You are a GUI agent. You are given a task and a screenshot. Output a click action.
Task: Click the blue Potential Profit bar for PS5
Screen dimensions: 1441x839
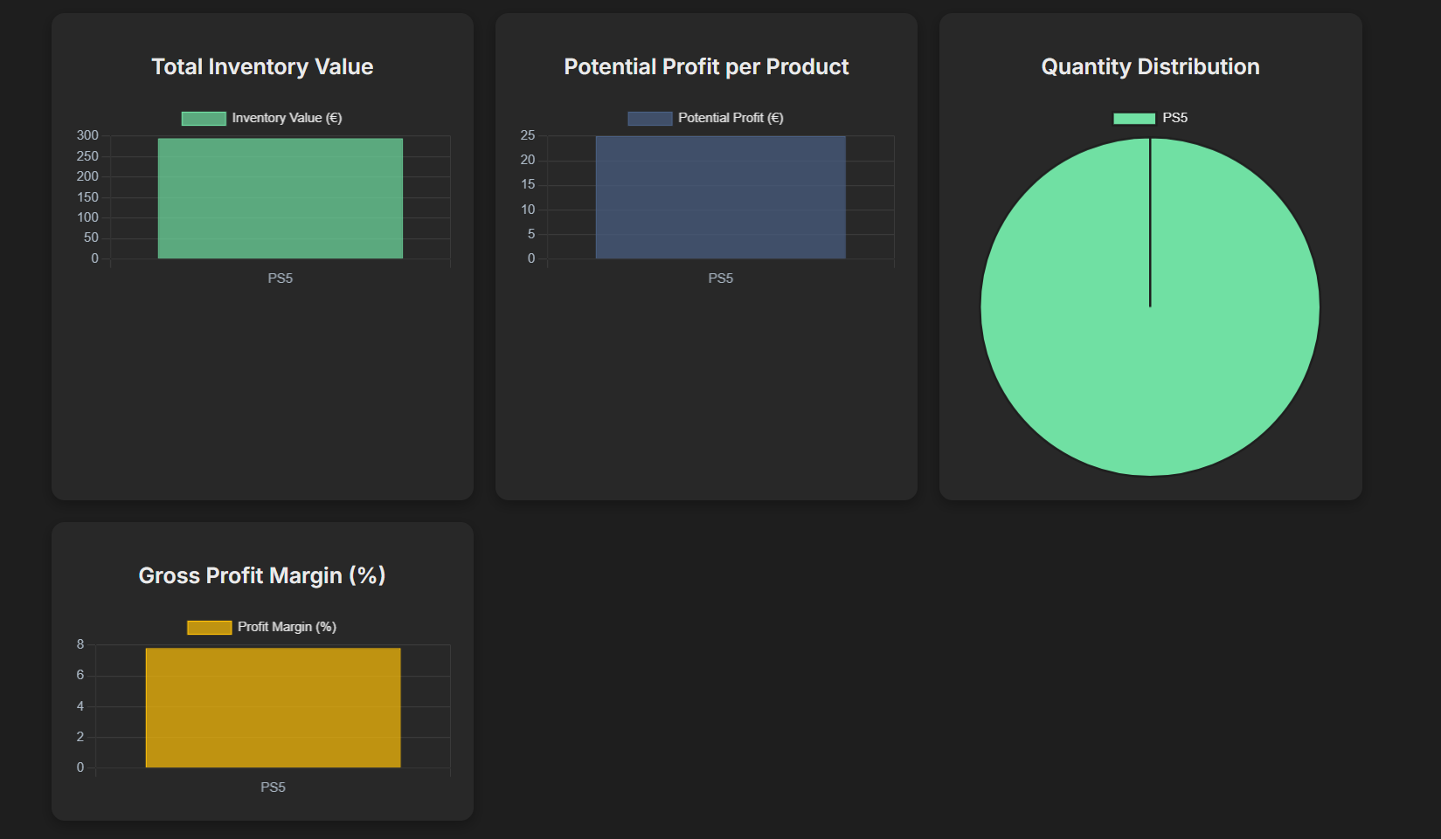point(721,197)
